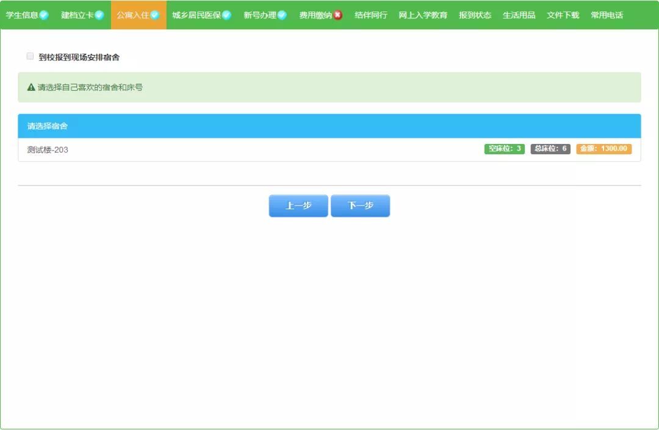Click the 下一步 button

pos(360,206)
